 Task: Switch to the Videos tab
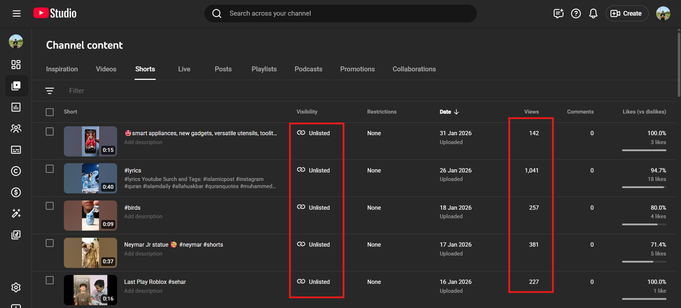(106, 69)
